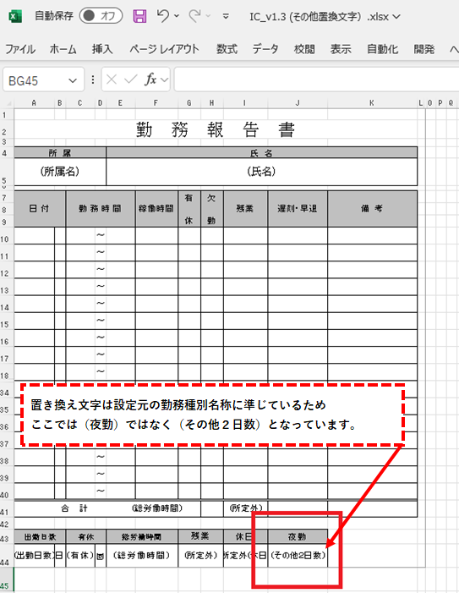Click the formula bar enter checkmark icon
The image size is (459, 593).
tap(131, 80)
